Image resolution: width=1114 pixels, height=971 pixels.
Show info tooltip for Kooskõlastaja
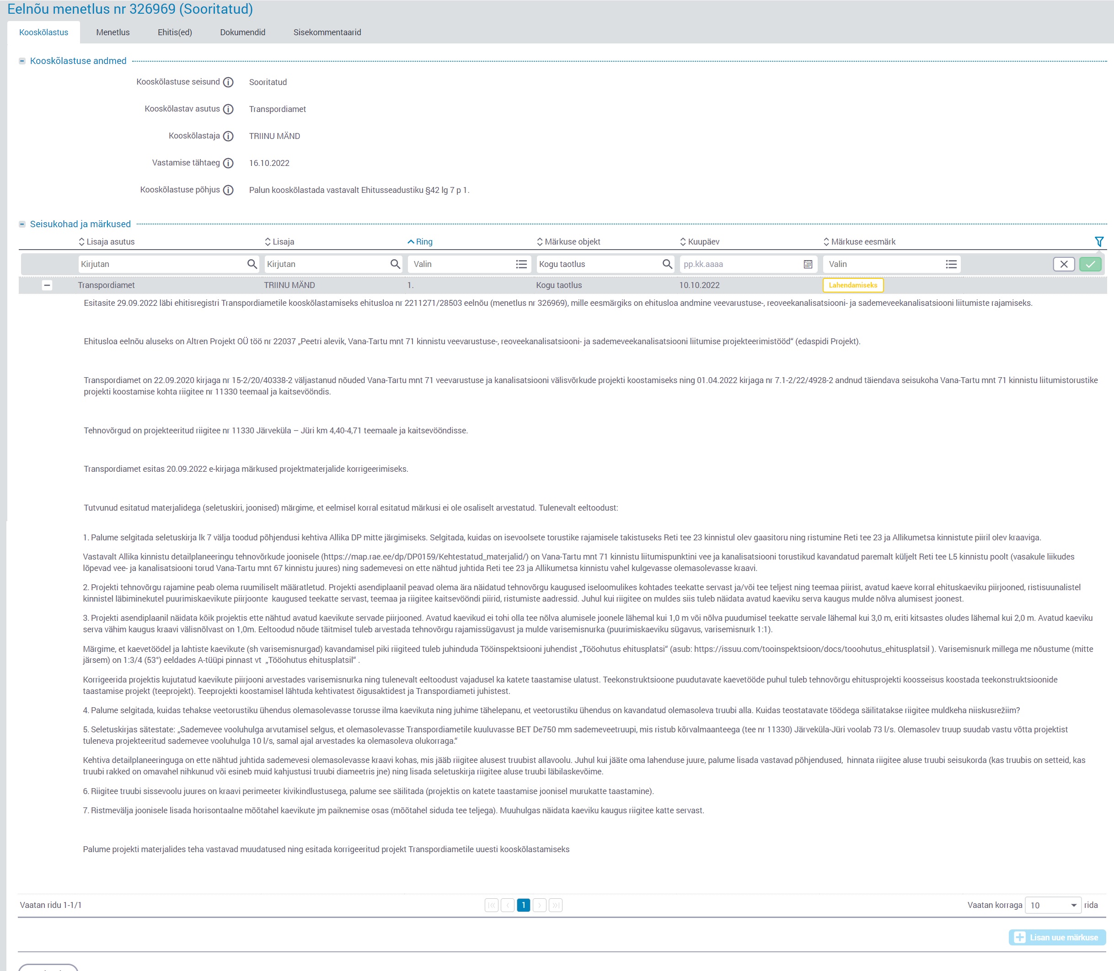point(228,137)
